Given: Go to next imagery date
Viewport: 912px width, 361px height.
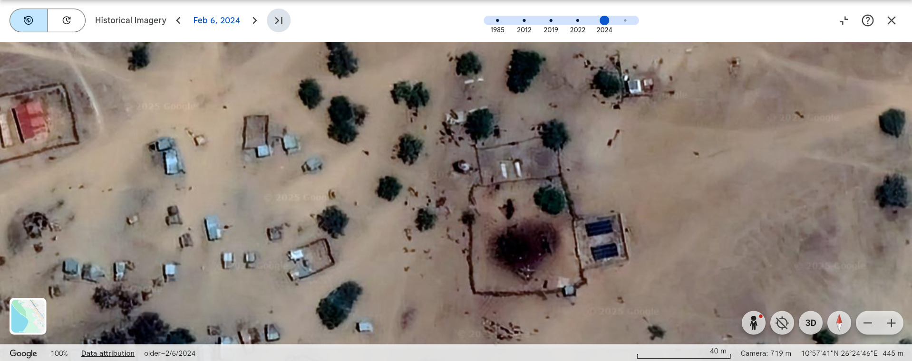Looking at the screenshot, I should 255,20.
